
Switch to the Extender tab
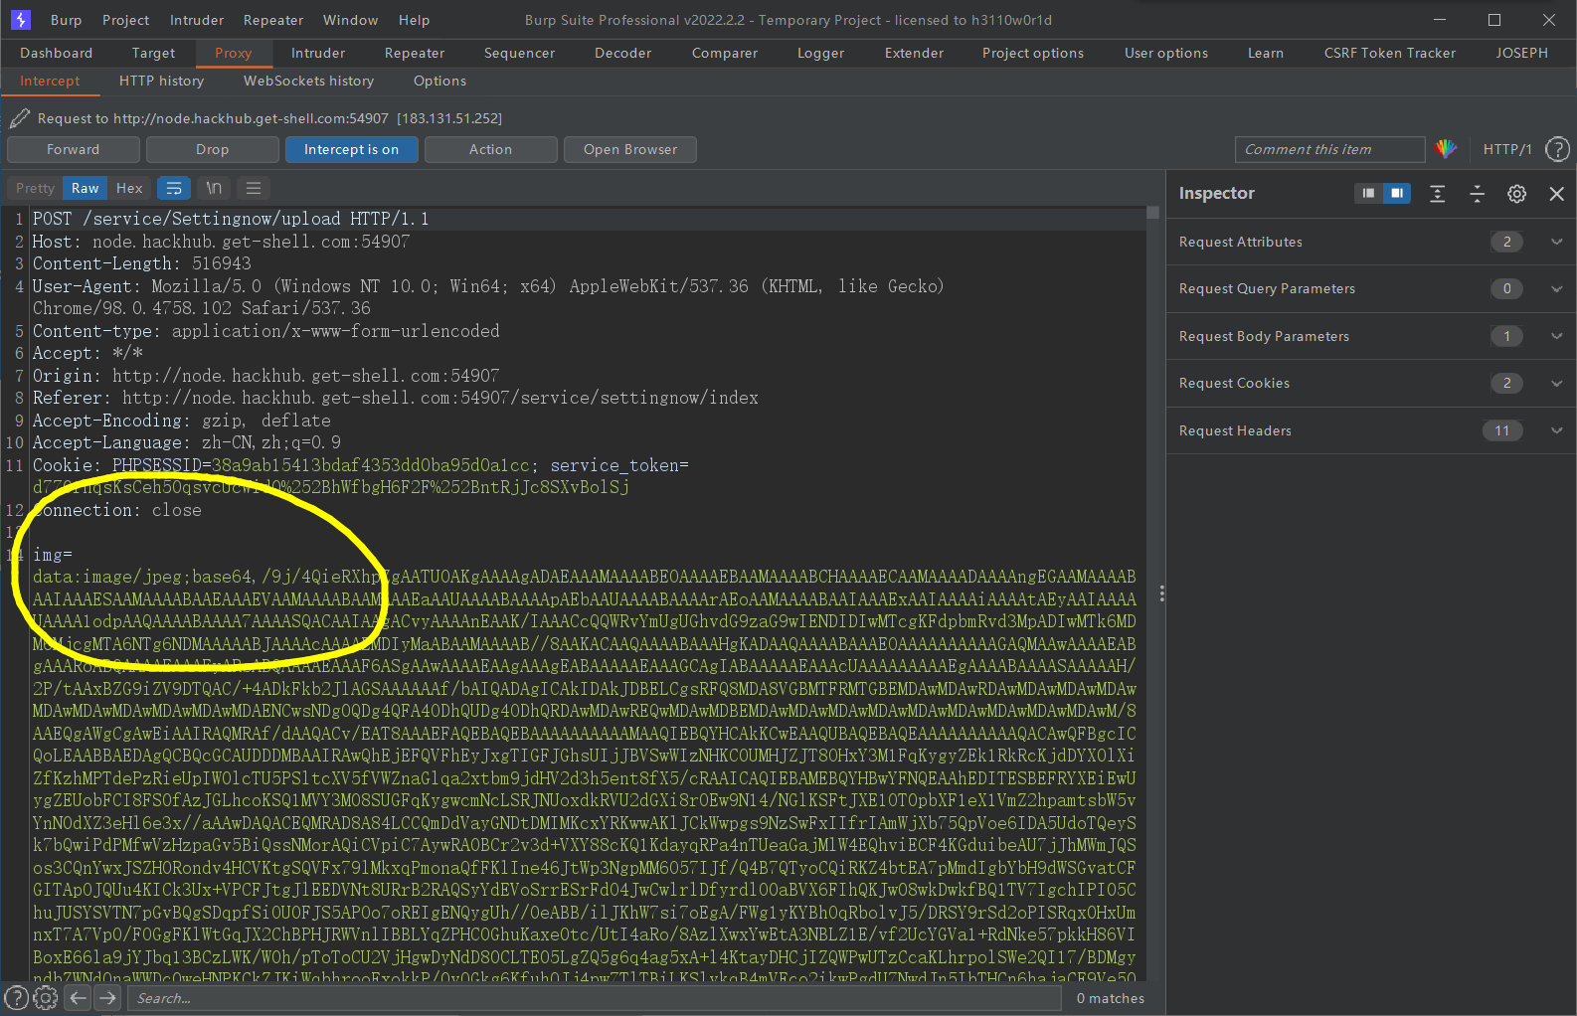click(x=915, y=53)
